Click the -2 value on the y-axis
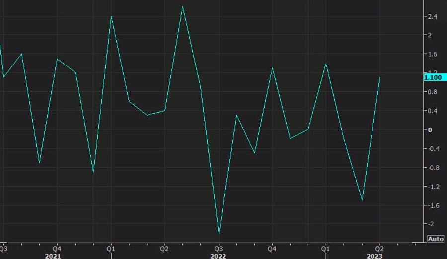This screenshot has height=259, width=447. (x=431, y=224)
